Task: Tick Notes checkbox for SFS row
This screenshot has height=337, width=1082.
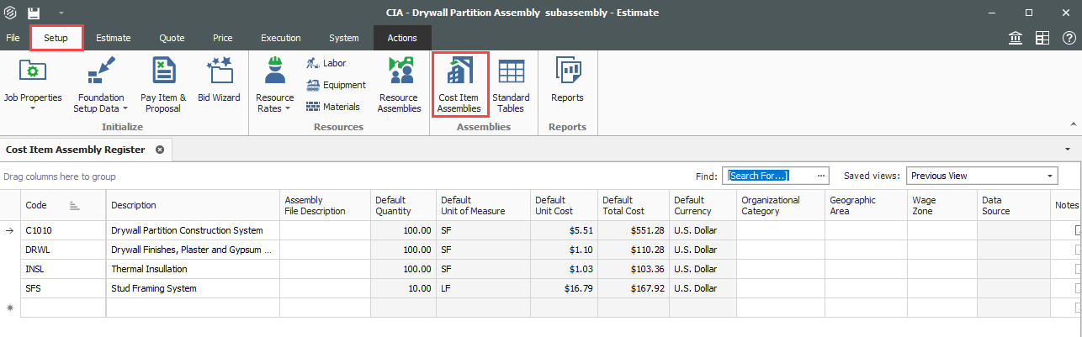Action: pyautogui.click(x=1078, y=288)
